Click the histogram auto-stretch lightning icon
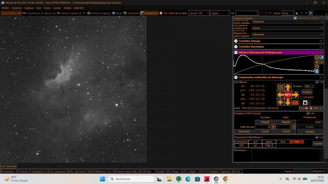The image size is (328, 184). coord(317,62)
